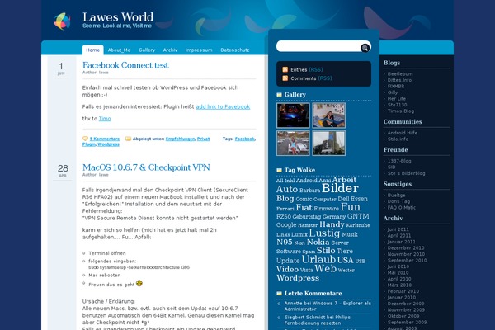Open the Annette bei Windows 7 comment
Viewport: 495px width, 330px height.
click(x=328, y=306)
